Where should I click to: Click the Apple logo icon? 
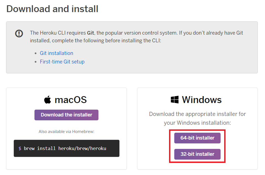[x=47, y=99]
